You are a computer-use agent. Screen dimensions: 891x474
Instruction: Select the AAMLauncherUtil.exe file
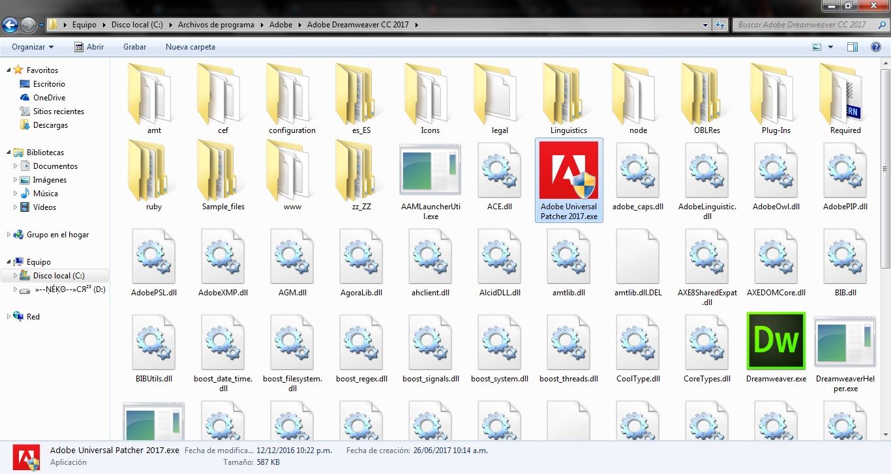[430, 182]
